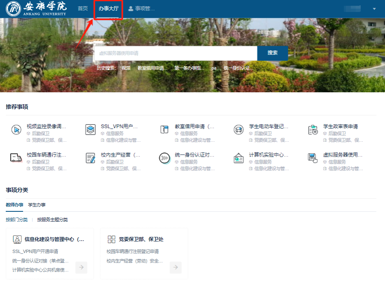Go to the 首页 menu item
Viewport: 385px width, 281px height.
pyautogui.click(x=83, y=9)
